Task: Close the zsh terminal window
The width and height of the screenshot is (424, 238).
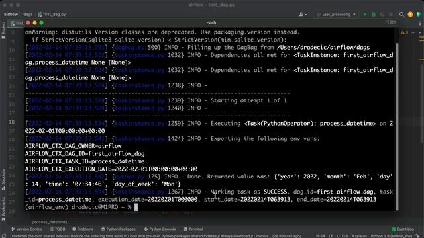Action: [28, 23]
